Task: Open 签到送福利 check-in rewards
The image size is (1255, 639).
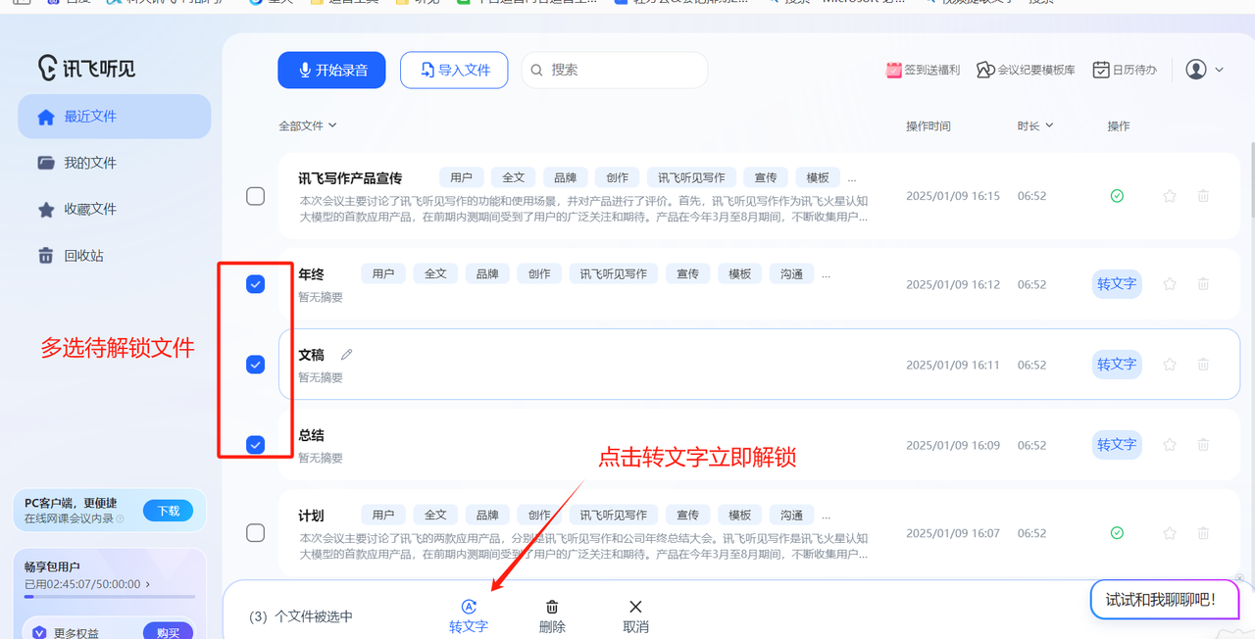Action: 923,70
